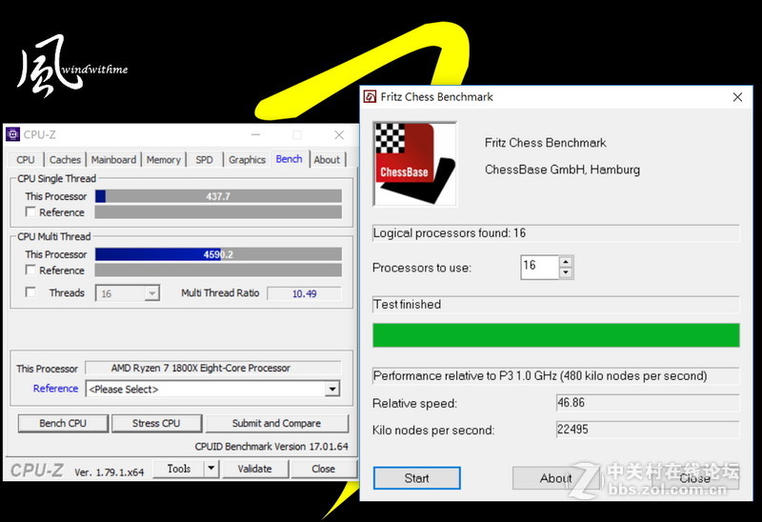Click the blue Reference link label

point(55,389)
